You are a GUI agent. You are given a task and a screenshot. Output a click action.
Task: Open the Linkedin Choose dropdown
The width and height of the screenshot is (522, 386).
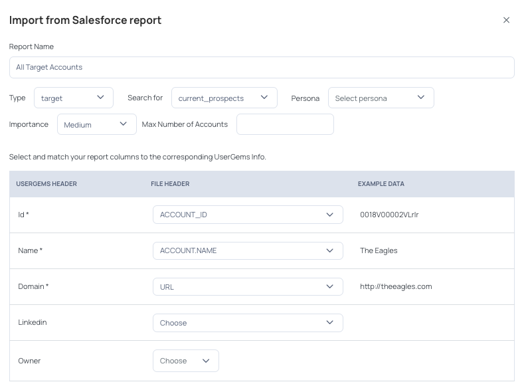[248, 322]
